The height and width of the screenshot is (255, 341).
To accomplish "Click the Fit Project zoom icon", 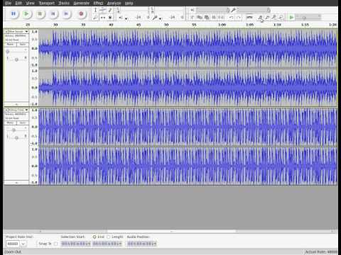I will pos(281,18).
